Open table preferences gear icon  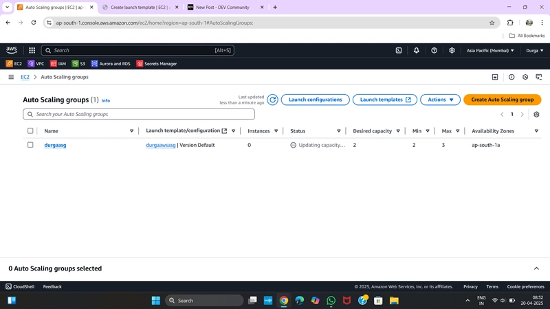pos(536,115)
